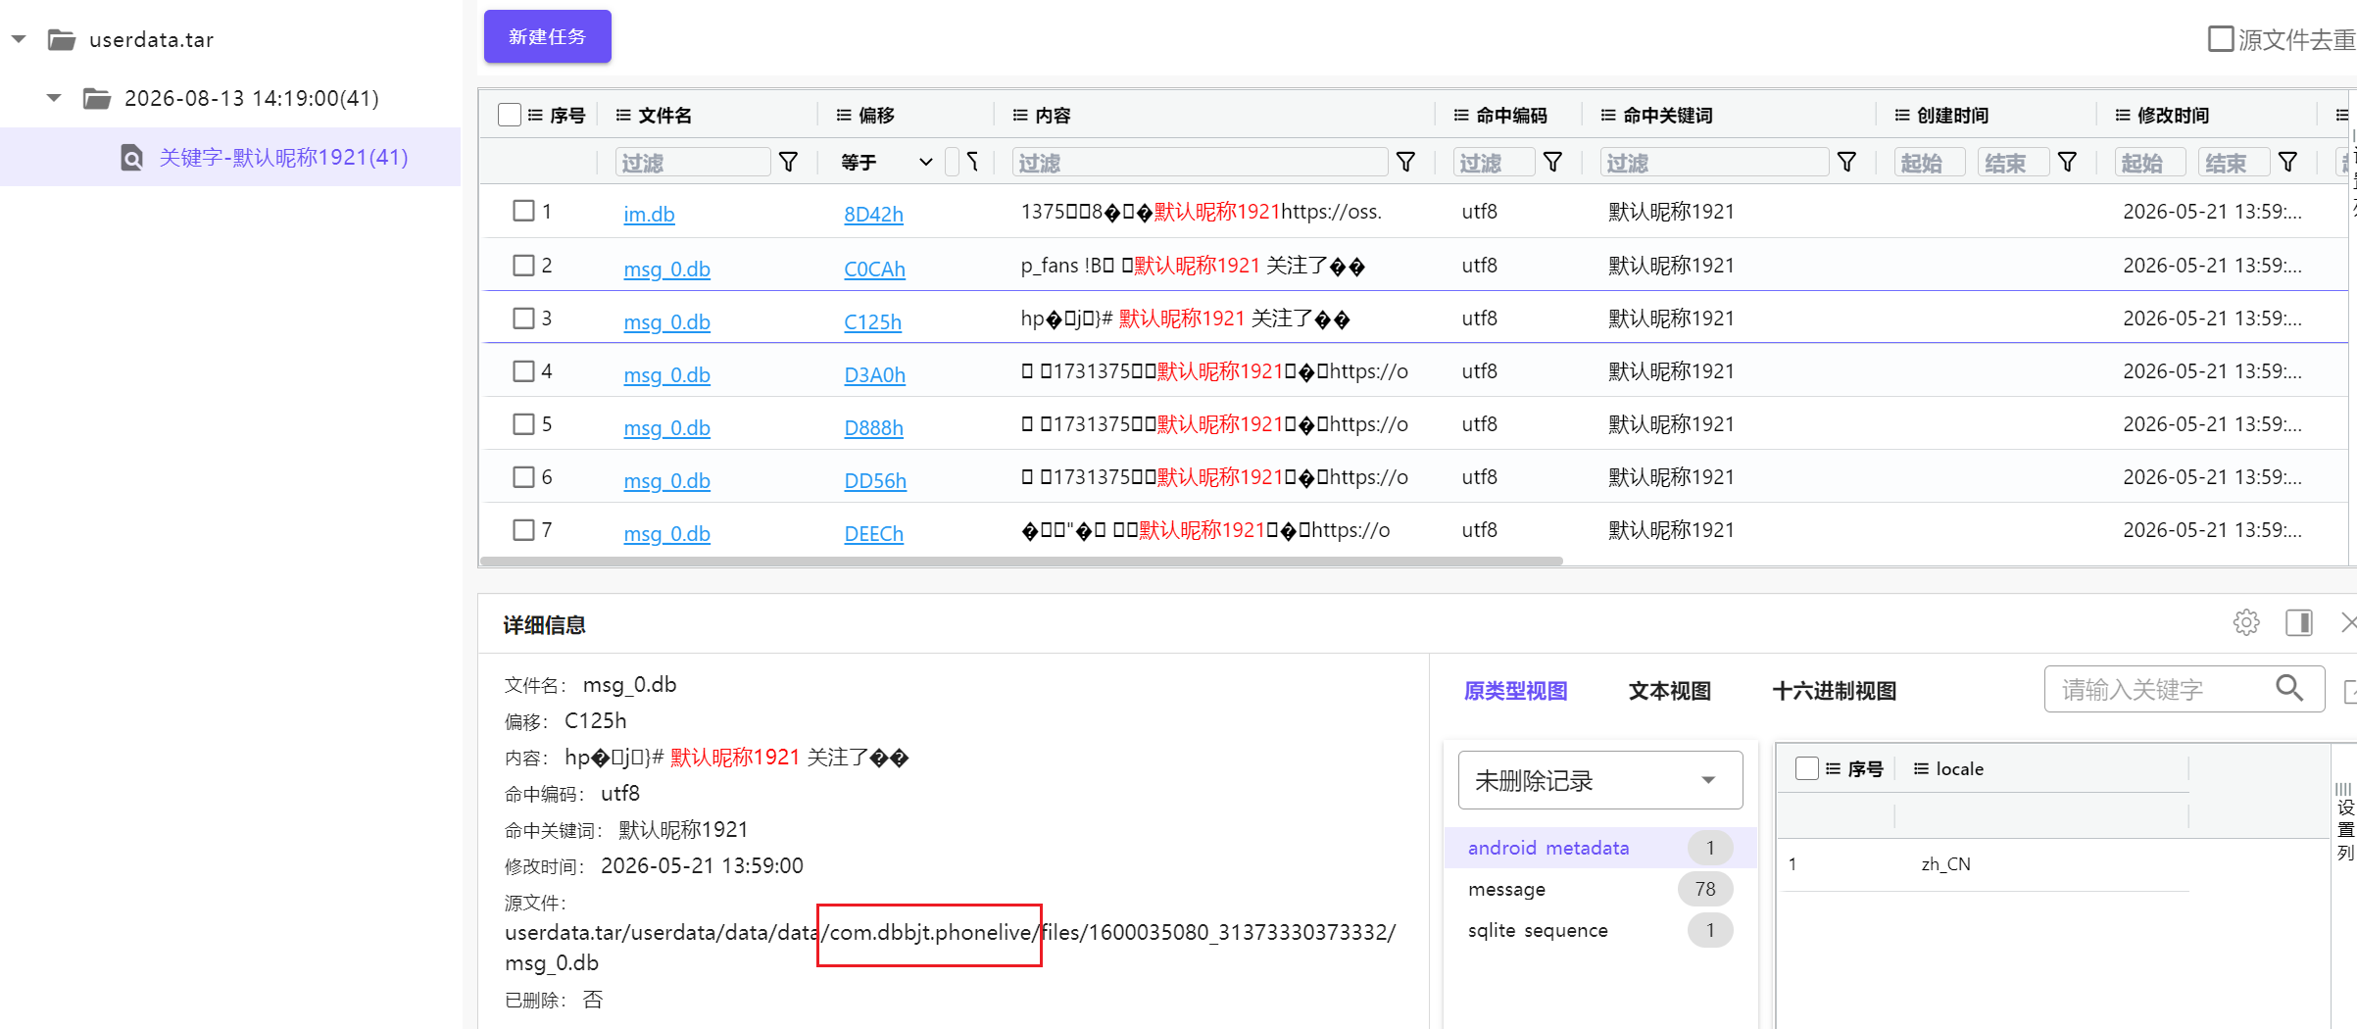
Task: Click the filter funnel icon for 内容 column
Action: (x=1405, y=162)
